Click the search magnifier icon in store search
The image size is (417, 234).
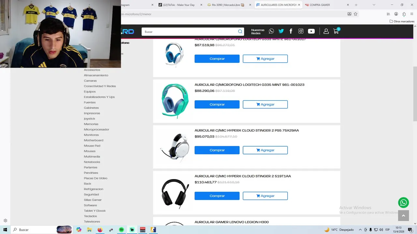[240, 32]
